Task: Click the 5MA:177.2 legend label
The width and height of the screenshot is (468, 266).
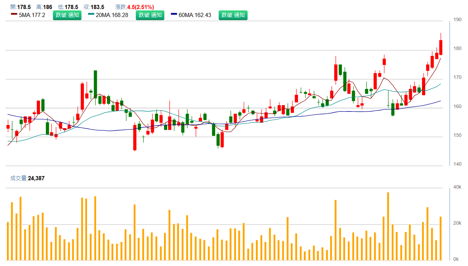Action: coord(32,15)
